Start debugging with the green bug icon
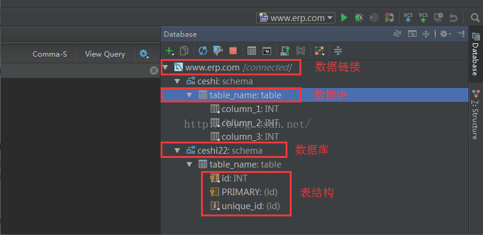Screen dimensions: 483x235 [359, 17]
